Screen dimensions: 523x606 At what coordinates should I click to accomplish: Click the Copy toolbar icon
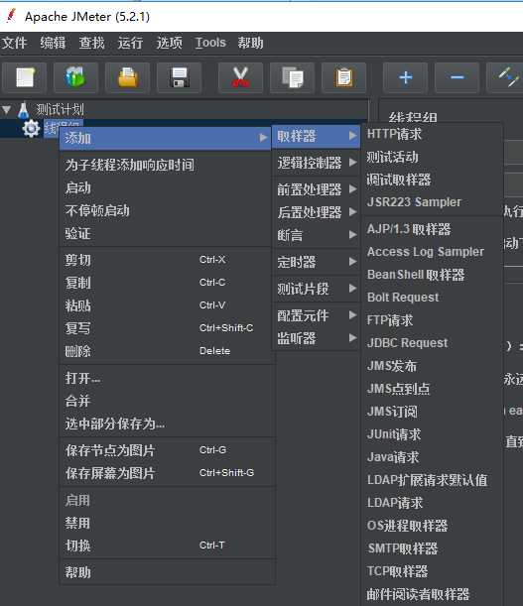point(292,77)
